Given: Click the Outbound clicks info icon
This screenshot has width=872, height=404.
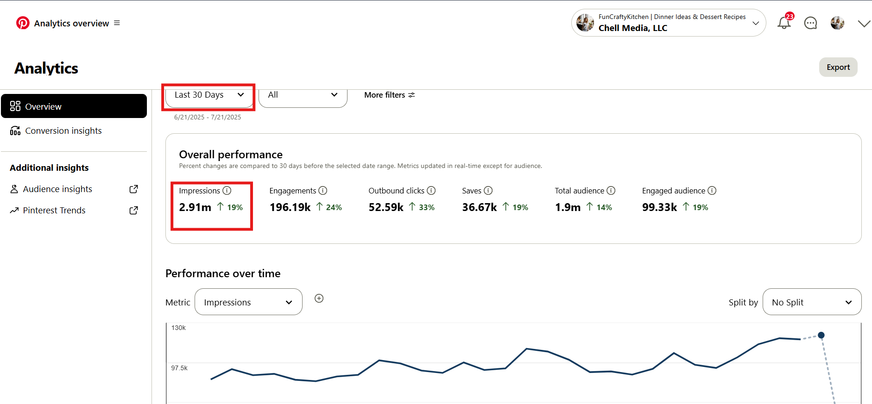Looking at the screenshot, I should click(431, 191).
